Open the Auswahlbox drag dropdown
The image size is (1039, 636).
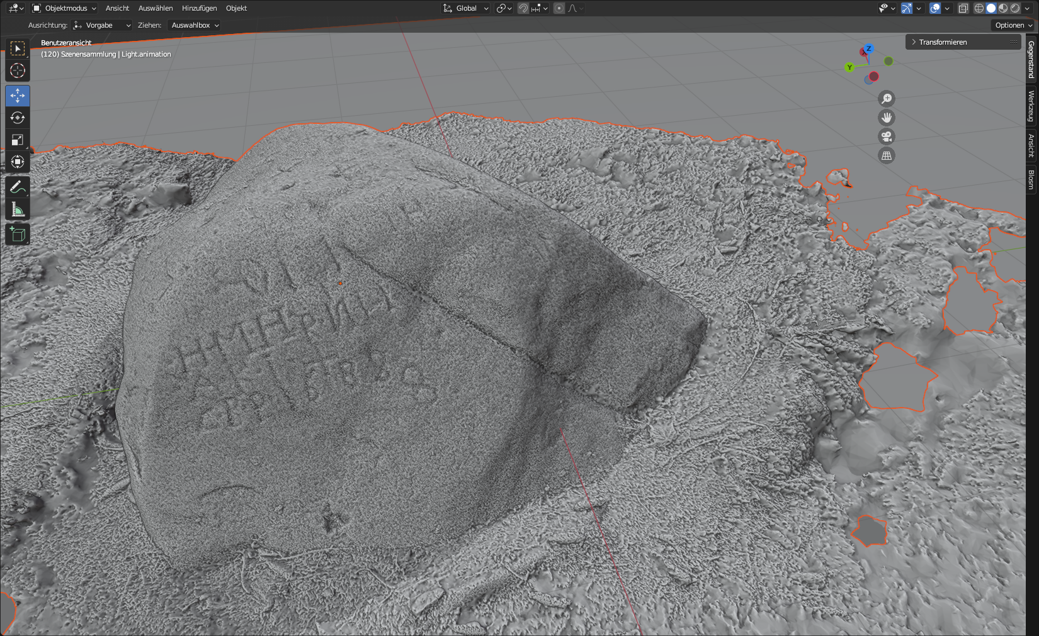tap(195, 25)
